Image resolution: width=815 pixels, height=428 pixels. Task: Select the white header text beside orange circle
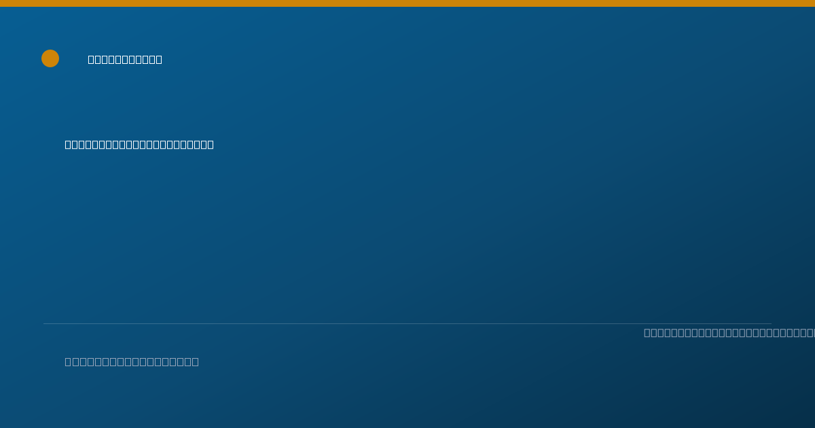(125, 59)
